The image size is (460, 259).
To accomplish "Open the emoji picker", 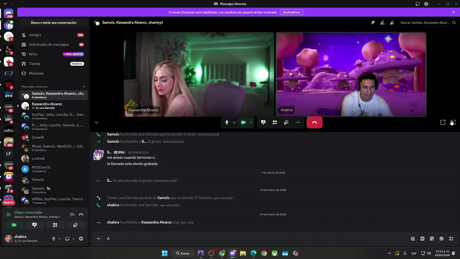I will click(x=442, y=238).
